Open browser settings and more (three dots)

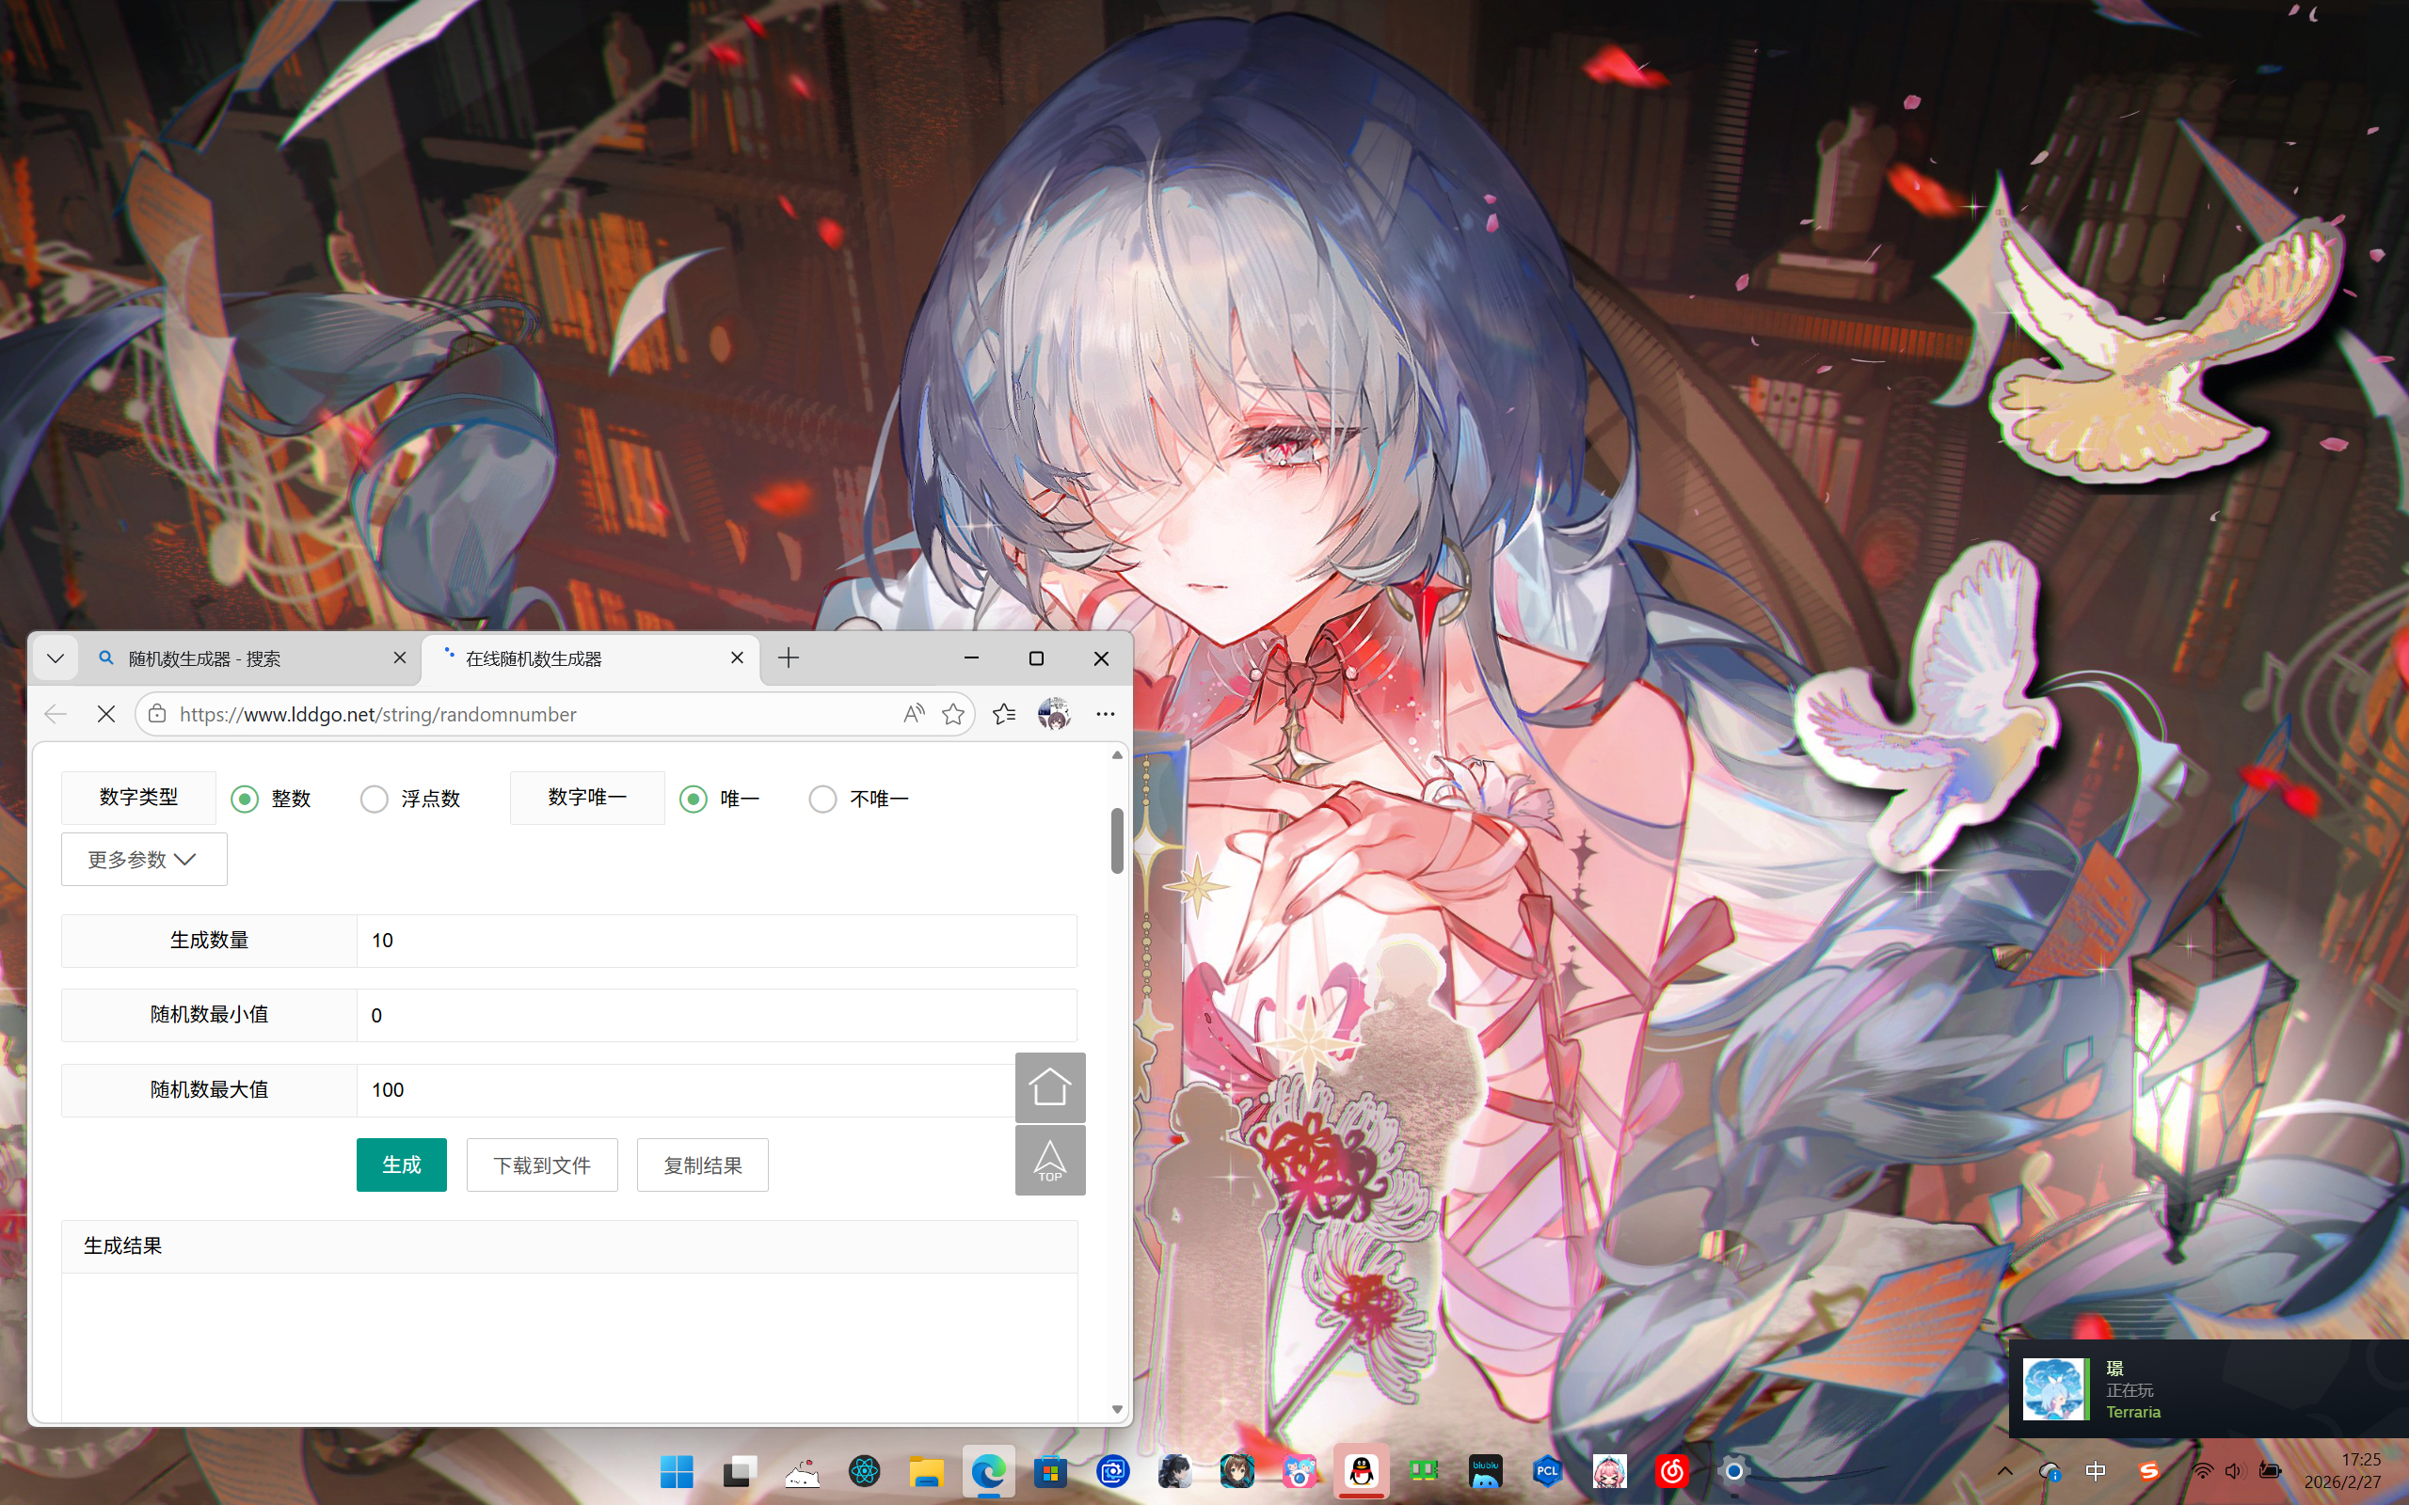(1105, 714)
